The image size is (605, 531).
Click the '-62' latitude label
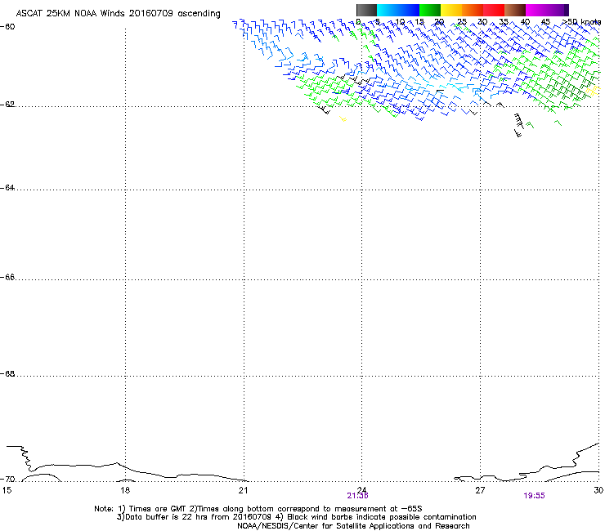[x=7, y=105]
